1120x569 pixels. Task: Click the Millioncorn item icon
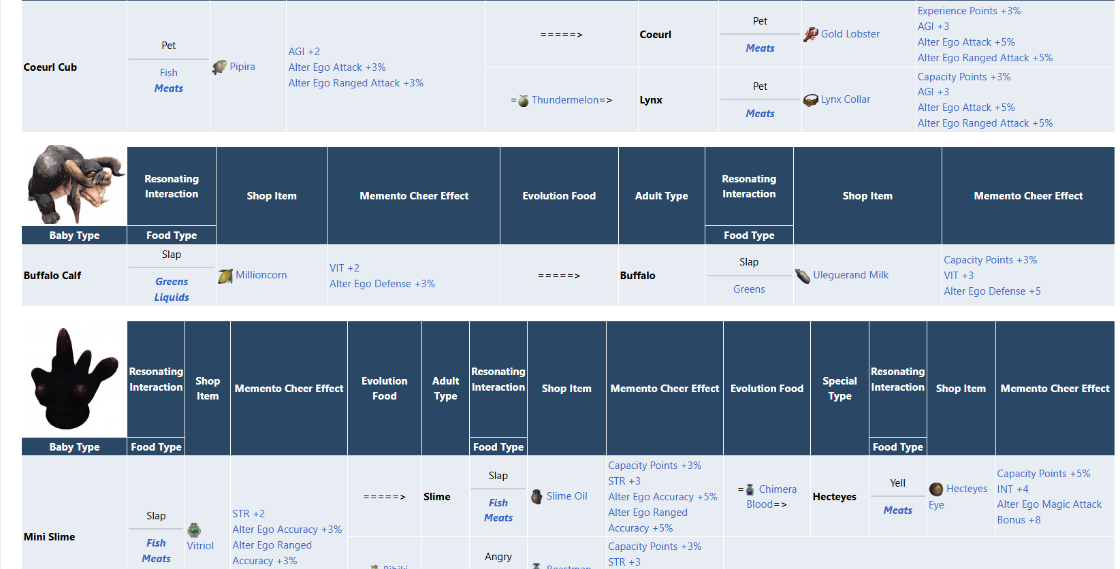[x=225, y=276]
